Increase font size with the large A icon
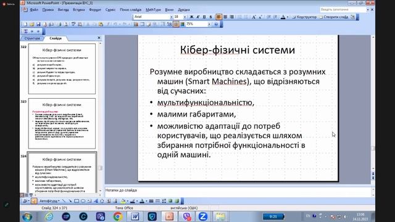The image size is (395, 222). pyautogui.click(x=254, y=17)
